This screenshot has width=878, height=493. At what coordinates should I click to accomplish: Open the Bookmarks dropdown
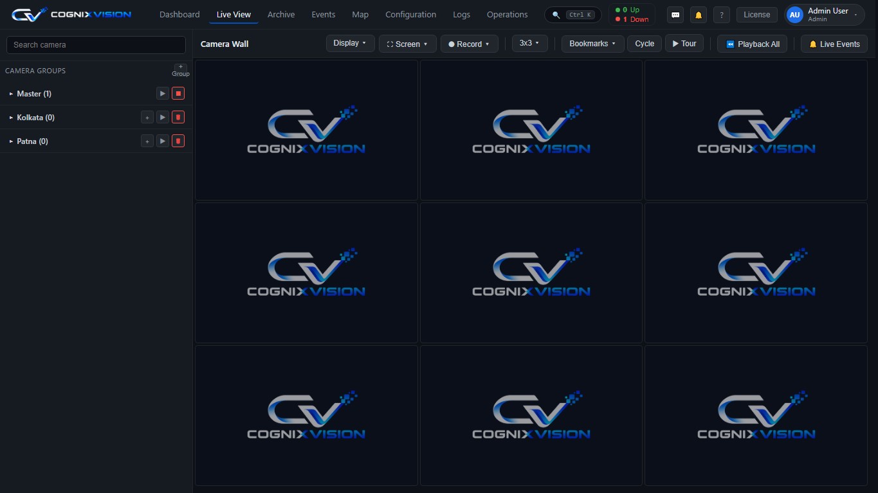[592, 44]
